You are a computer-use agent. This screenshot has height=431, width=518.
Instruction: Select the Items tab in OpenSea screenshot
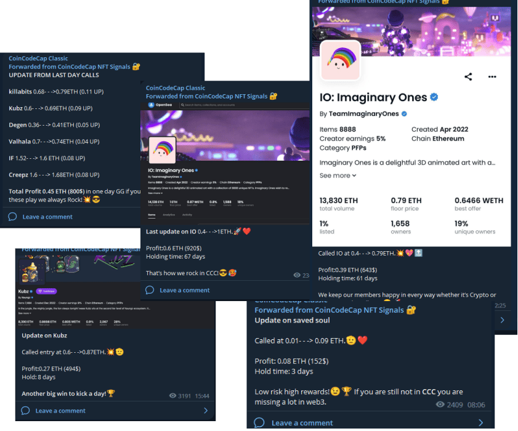tap(152, 215)
